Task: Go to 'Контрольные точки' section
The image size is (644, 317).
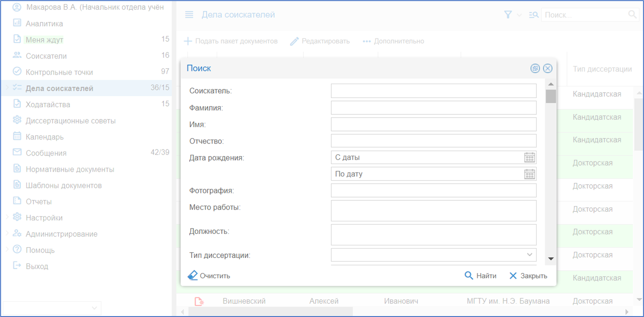Action: point(59,72)
